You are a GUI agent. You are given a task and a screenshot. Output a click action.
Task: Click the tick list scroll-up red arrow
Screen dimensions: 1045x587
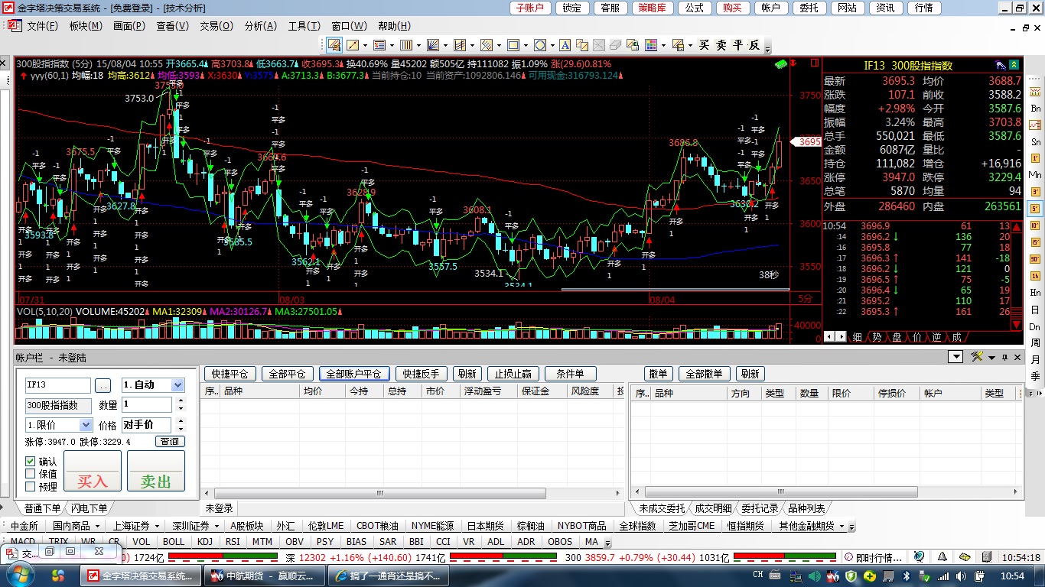click(x=1017, y=227)
